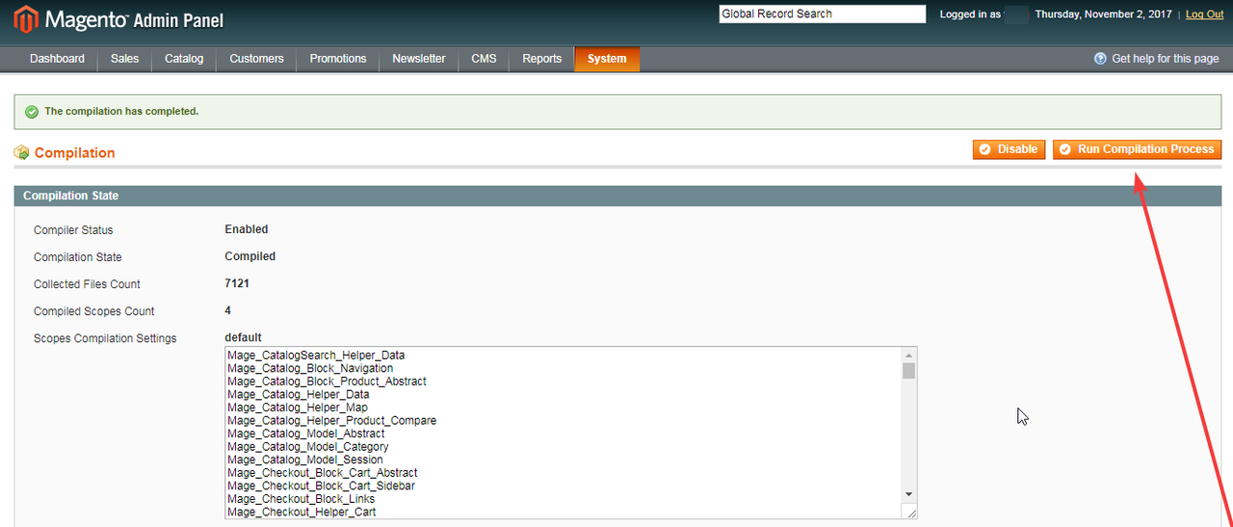Screen dimensions: 1233x527
Task: Click the scopes list scroll up arrow
Action: (x=908, y=354)
